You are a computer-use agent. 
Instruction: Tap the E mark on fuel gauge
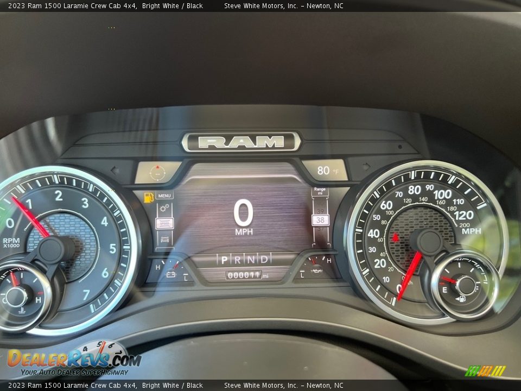click(444, 290)
